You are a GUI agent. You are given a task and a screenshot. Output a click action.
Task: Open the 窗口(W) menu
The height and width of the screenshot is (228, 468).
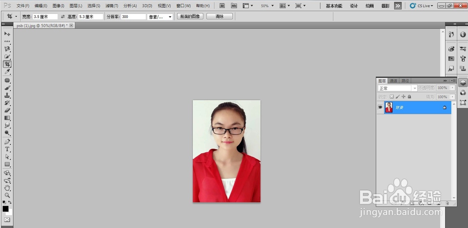pos(183,6)
